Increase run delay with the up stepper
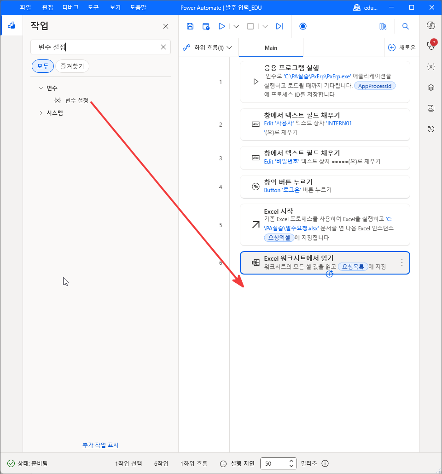The width and height of the screenshot is (442, 474). pyautogui.click(x=291, y=461)
